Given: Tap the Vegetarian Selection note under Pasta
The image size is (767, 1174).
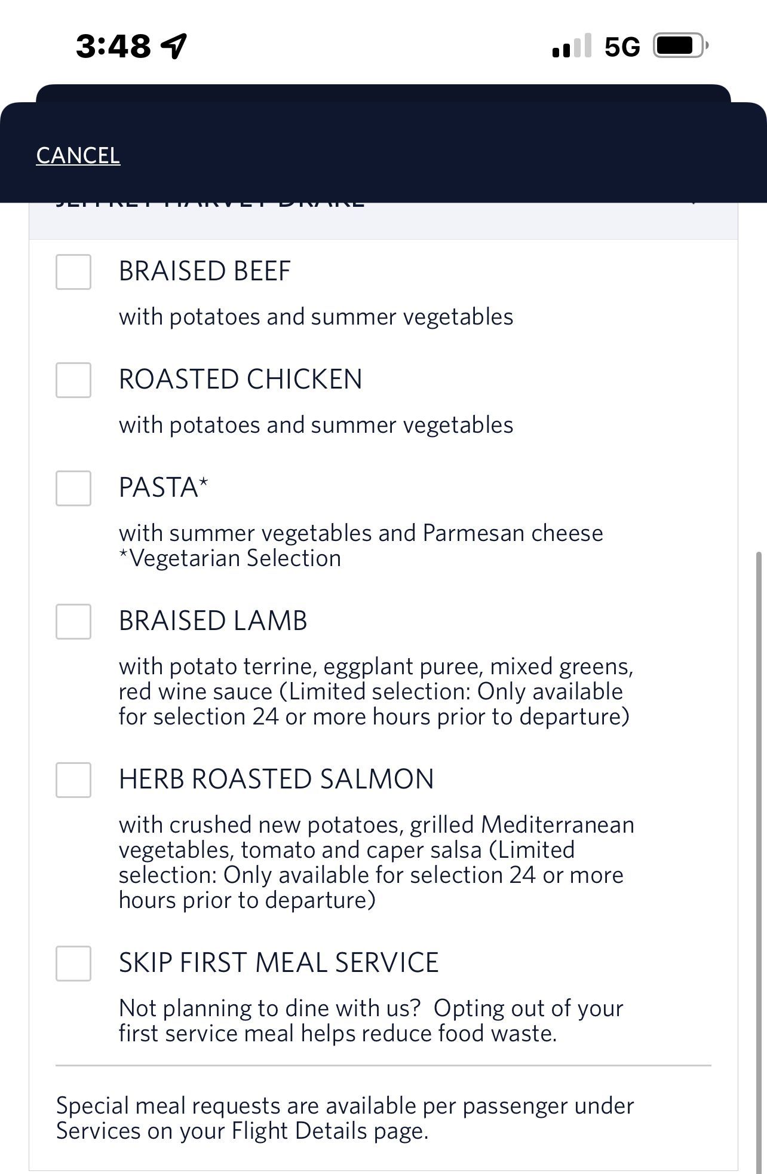Looking at the screenshot, I should point(230,558).
